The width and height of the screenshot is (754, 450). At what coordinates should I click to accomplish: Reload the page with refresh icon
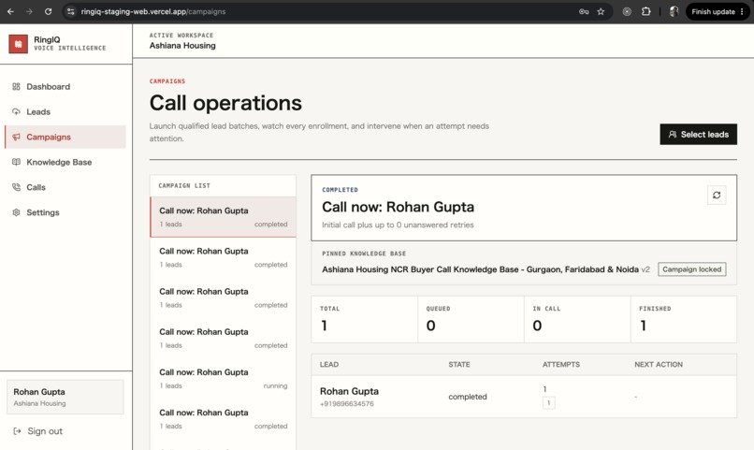click(48, 11)
